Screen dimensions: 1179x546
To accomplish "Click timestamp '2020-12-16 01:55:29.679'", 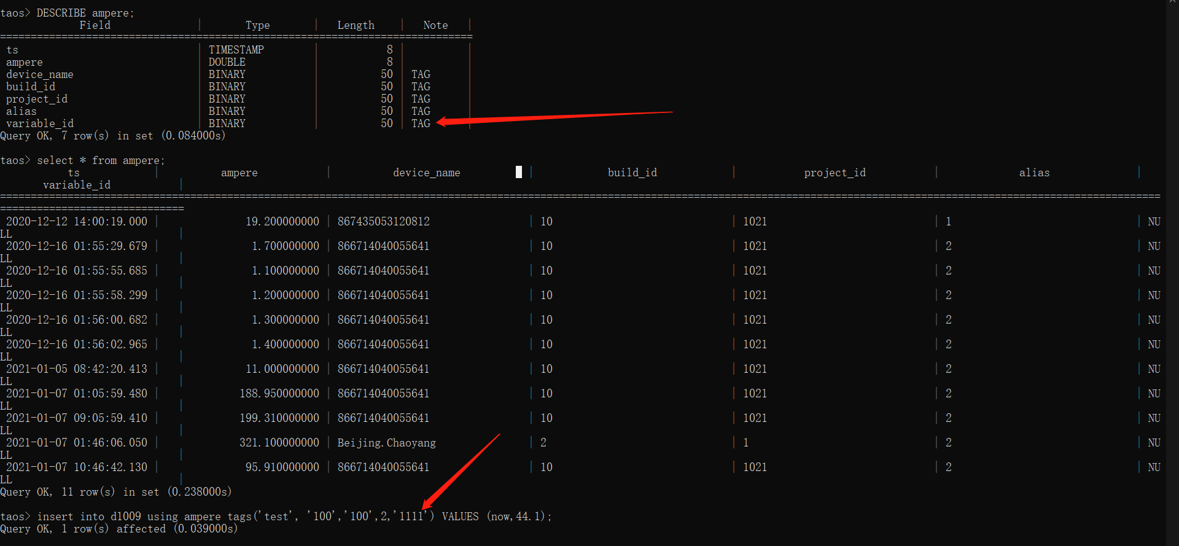I will pos(77,246).
